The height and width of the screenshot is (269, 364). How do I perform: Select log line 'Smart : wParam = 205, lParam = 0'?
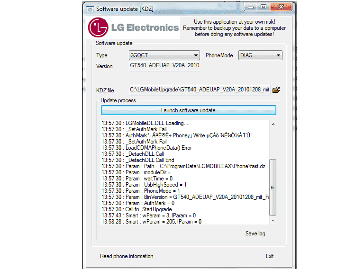151,222
